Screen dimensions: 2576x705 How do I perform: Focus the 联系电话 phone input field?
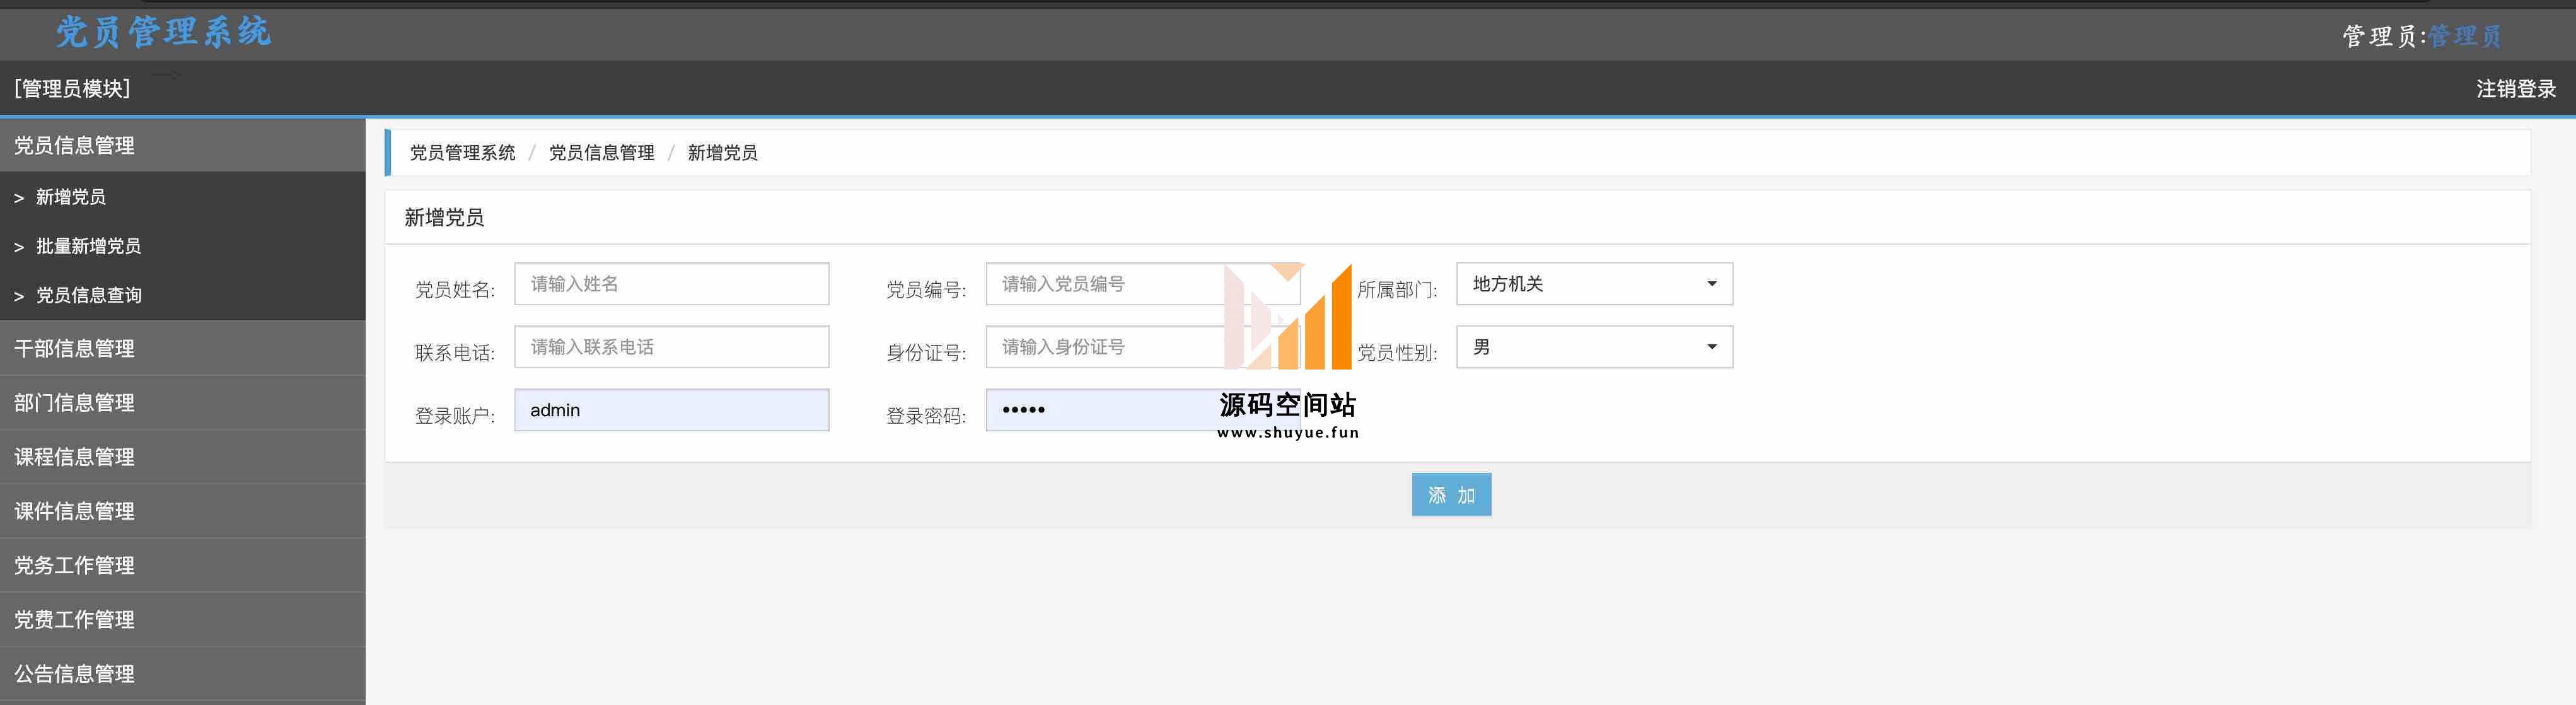click(x=671, y=347)
